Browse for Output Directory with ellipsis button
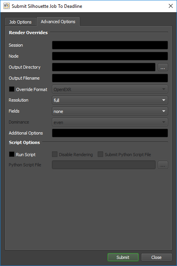This screenshot has width=177, height=266. click(163, 67)
